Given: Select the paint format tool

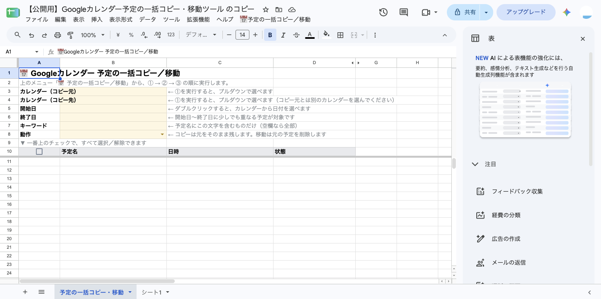Looking at the screenshot, I should (x=70, y=35).
